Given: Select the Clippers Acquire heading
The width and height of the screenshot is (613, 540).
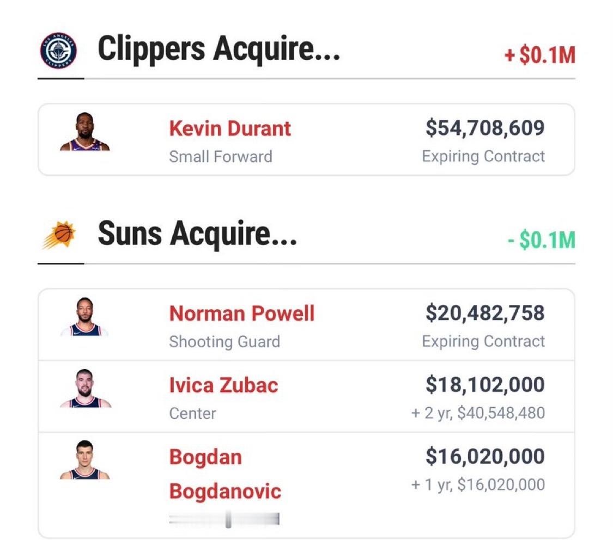Looking at the screenshot, I should click(x=219, y=49).
